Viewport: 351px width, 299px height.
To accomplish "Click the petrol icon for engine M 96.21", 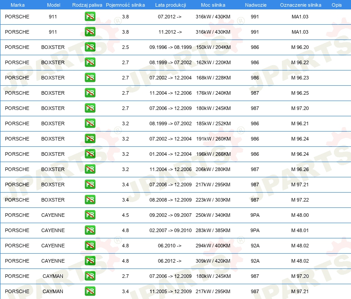I will (90, 123).
